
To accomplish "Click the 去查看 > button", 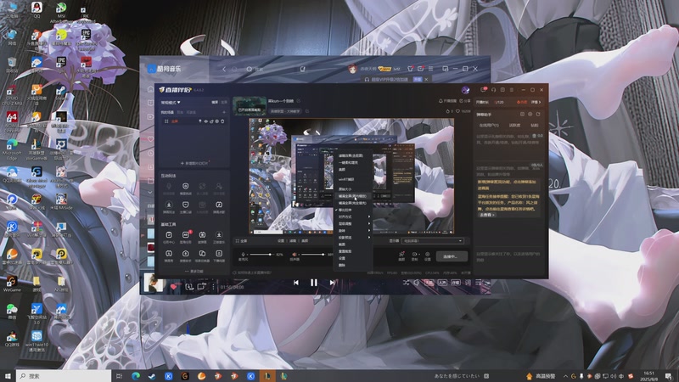I will tap(487, 215).
